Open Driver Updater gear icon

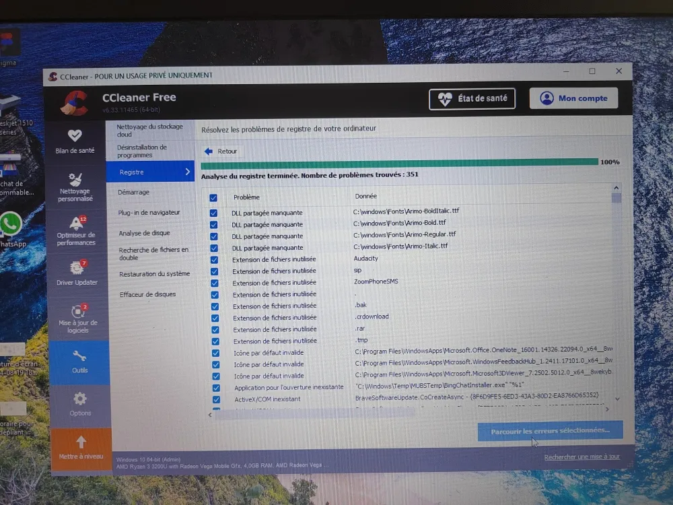pyautogui.click(x=77, y=267)
